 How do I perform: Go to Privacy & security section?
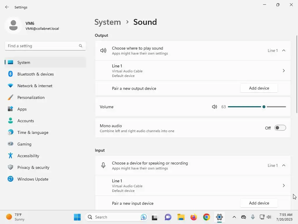[x=33, y=167]
